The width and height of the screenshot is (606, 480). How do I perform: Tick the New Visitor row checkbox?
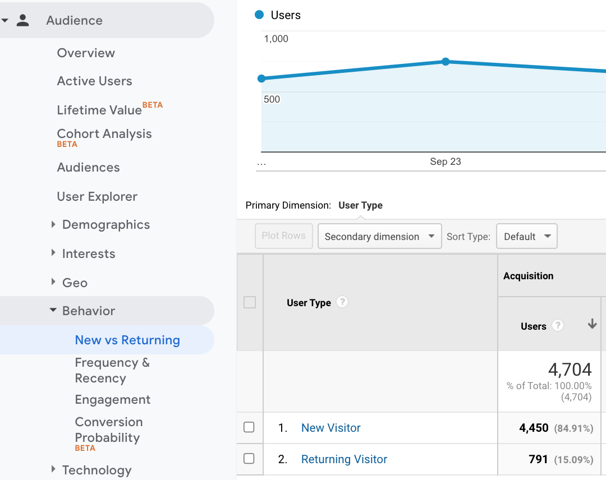[x=249, y=427]
